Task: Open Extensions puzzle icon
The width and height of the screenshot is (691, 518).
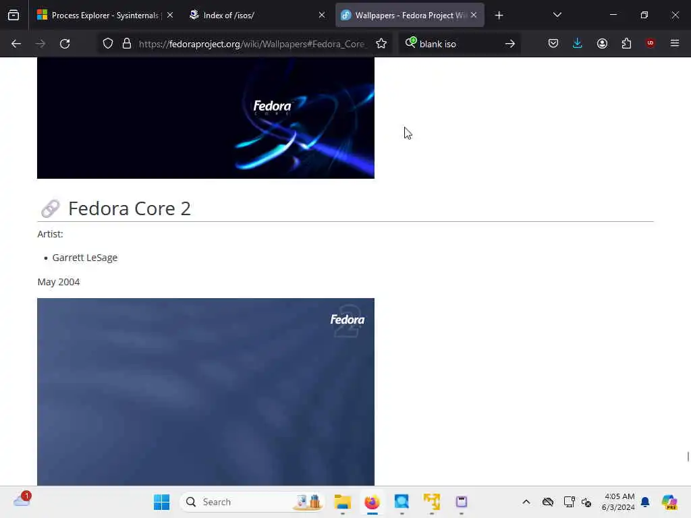Action: (626, 43)
